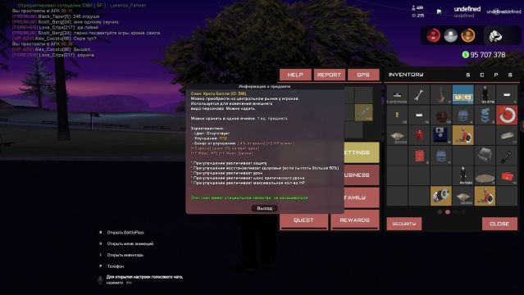Select the red first aid kit item
The width and height of the screenshot is (524, 295).
click(507, 175)
